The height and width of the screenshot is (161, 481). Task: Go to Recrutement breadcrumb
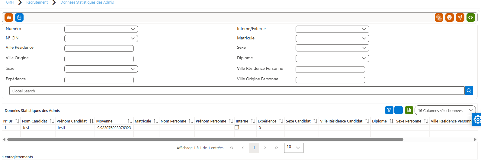click(37, 2)
